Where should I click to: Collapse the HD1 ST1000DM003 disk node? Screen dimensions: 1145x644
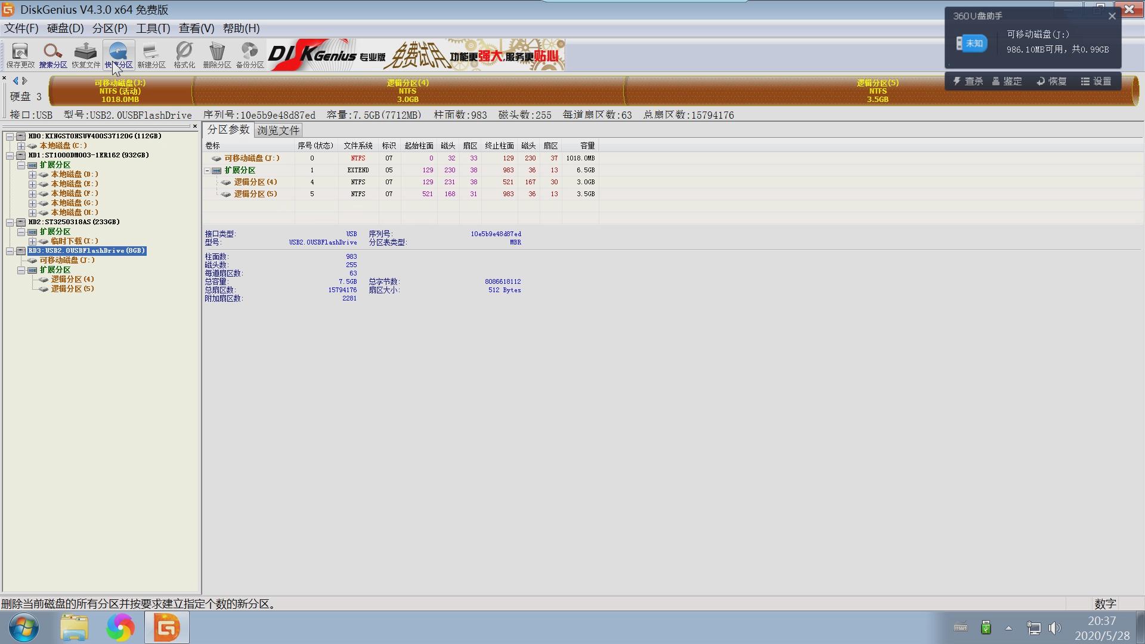click(10, 156)
